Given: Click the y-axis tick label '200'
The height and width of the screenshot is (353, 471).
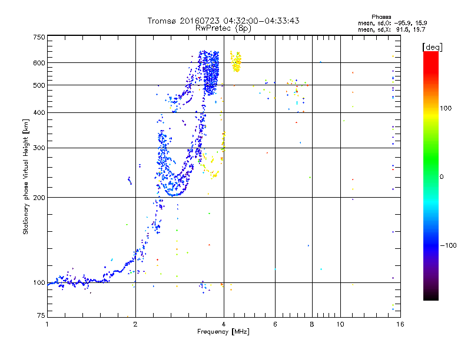Looking at the screenshot, I should click(x=39, y=198).
